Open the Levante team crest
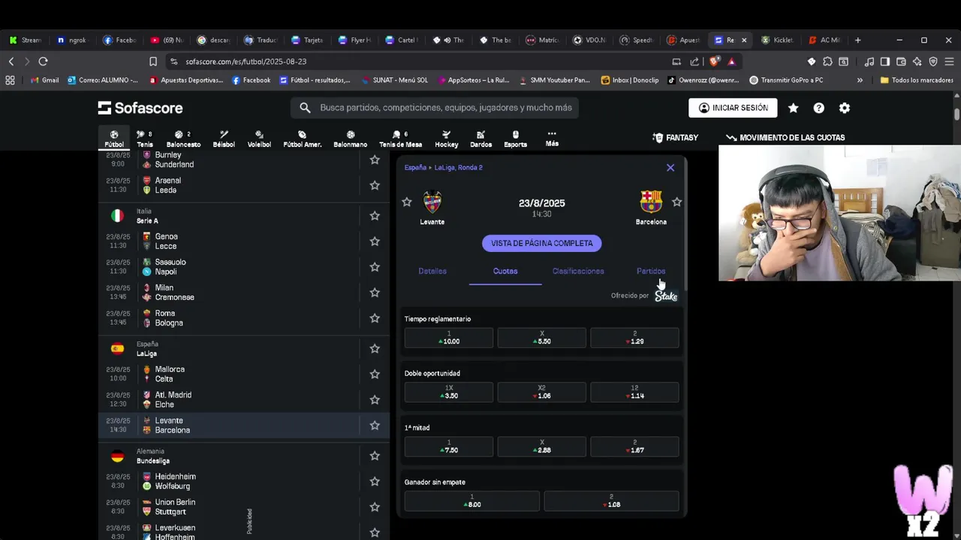 (x=432, y=201)
